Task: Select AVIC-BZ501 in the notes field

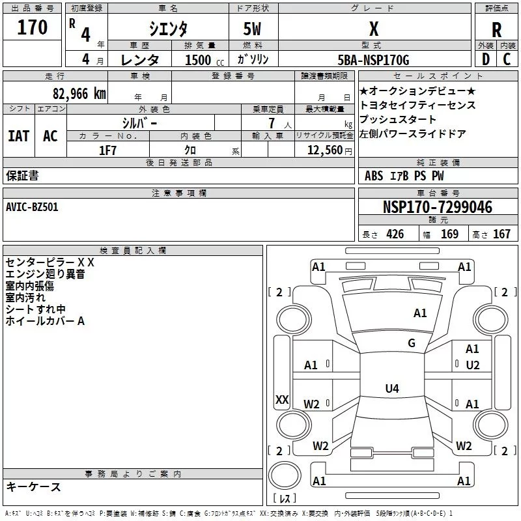Action: [32, 207]
